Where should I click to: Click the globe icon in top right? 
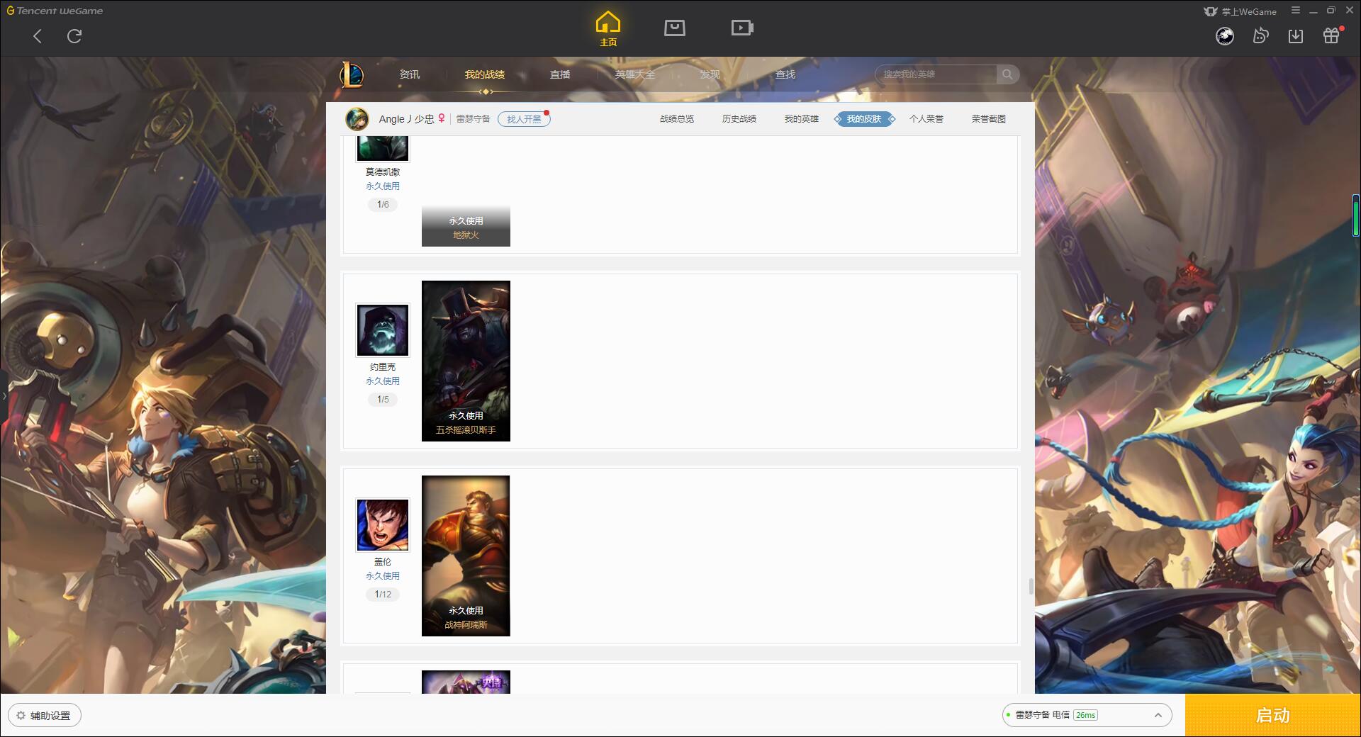1225,35
